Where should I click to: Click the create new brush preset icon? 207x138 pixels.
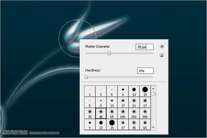coord(161,55)
